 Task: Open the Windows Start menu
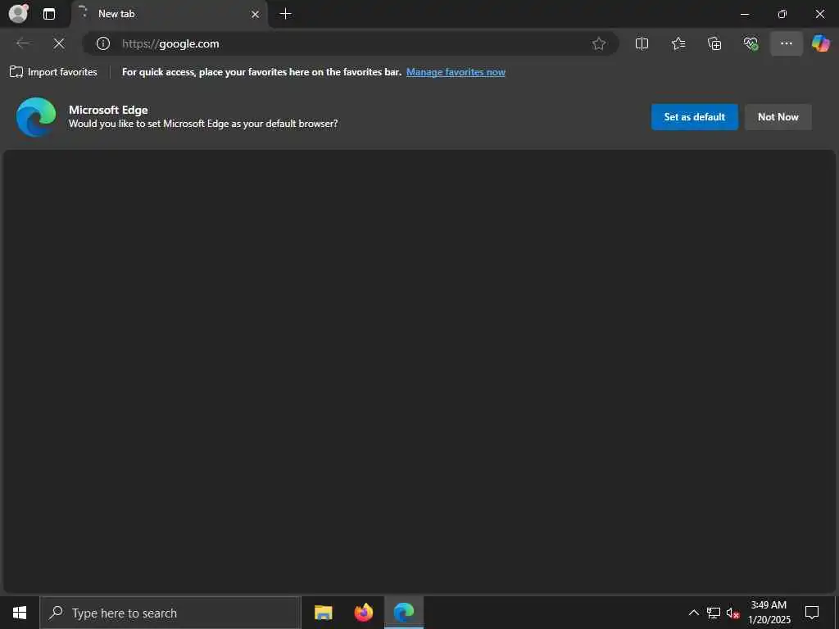[20, 613]
